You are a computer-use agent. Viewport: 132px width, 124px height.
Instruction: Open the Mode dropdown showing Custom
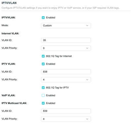click(x=66, y=26)
